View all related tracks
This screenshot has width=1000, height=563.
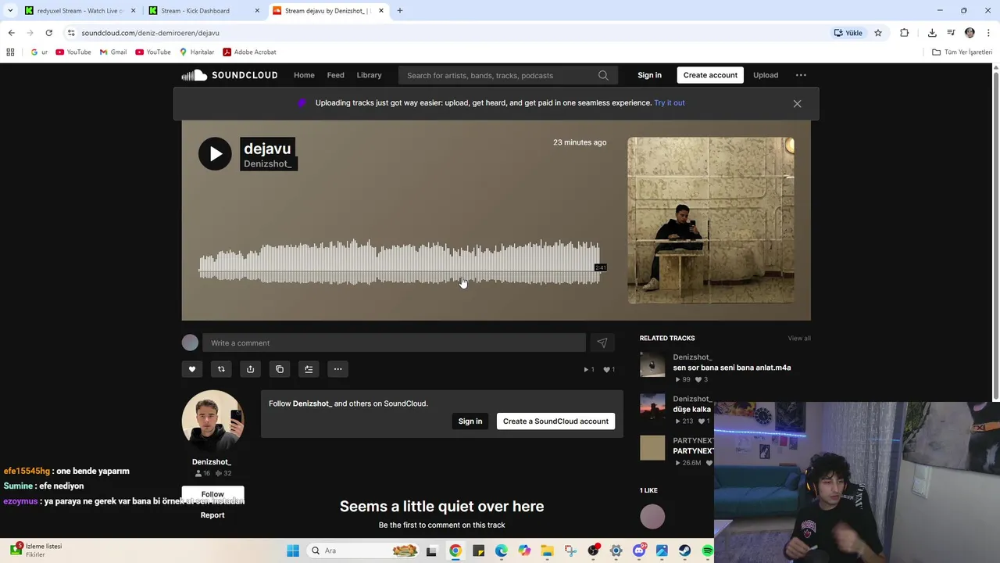tap(799, 338)
